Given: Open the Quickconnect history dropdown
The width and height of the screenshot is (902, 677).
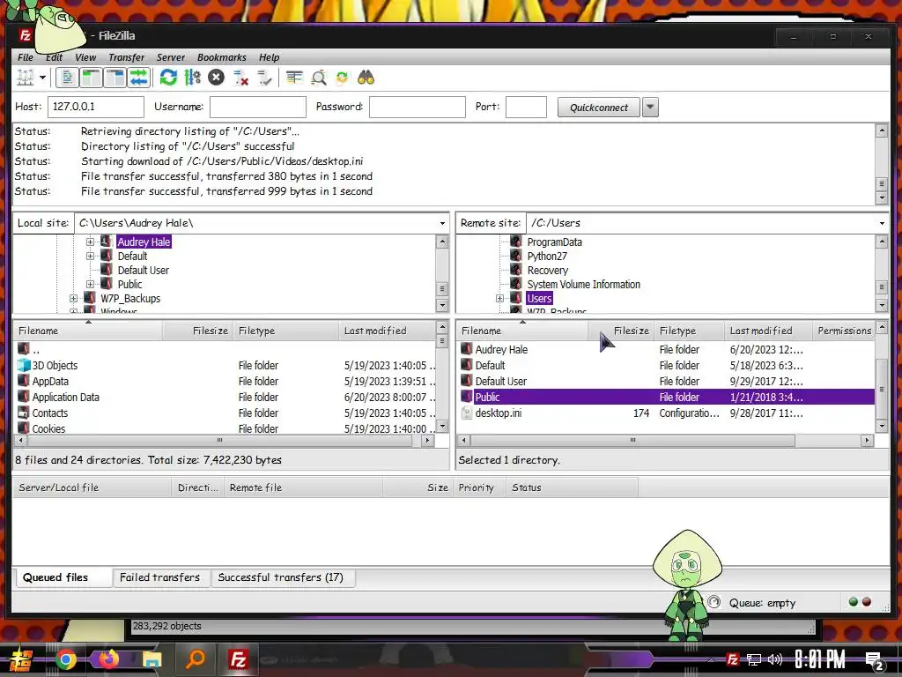Looking at the screenshot, I should click(650, 107).
